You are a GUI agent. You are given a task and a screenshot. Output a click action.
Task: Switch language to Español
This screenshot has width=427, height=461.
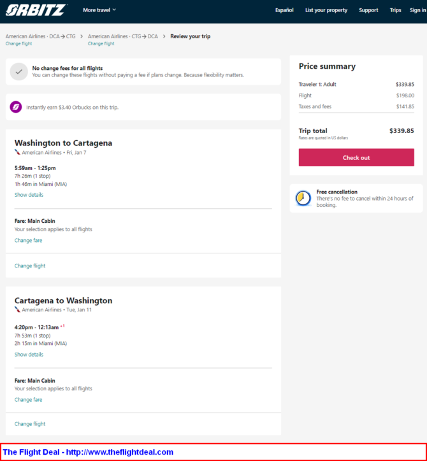click(284, 10)
